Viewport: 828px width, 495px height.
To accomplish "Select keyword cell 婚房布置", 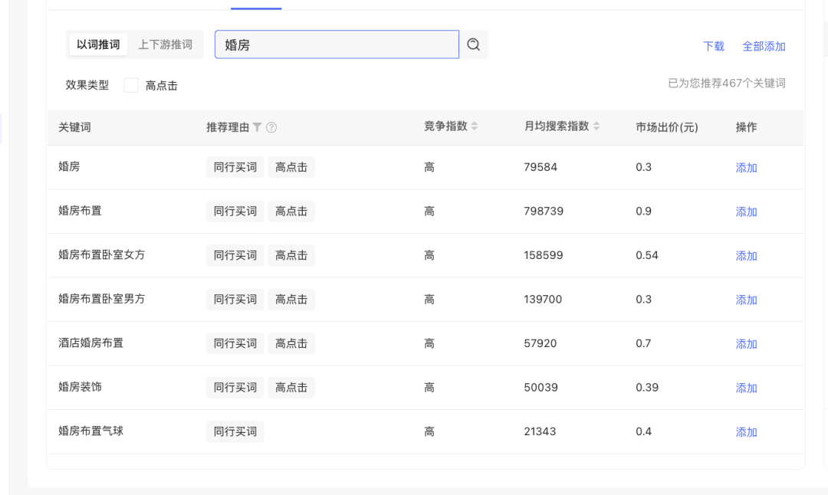I will coord(80,211).
